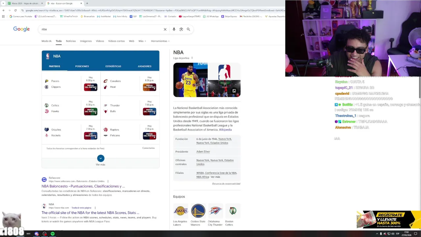Select the 'Web' search tab

click(x=132, y=41)
